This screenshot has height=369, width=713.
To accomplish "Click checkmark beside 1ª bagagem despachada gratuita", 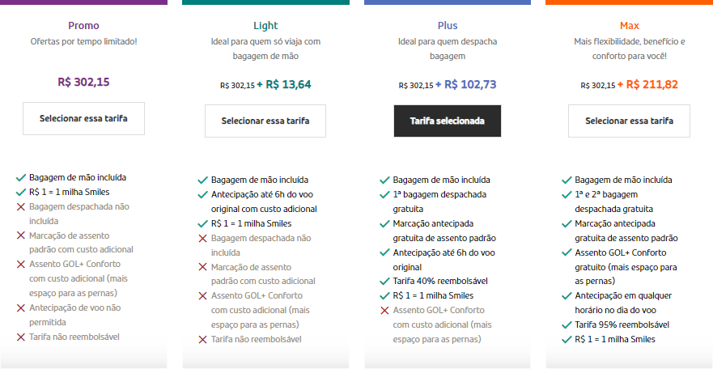I will coord(384,195).
